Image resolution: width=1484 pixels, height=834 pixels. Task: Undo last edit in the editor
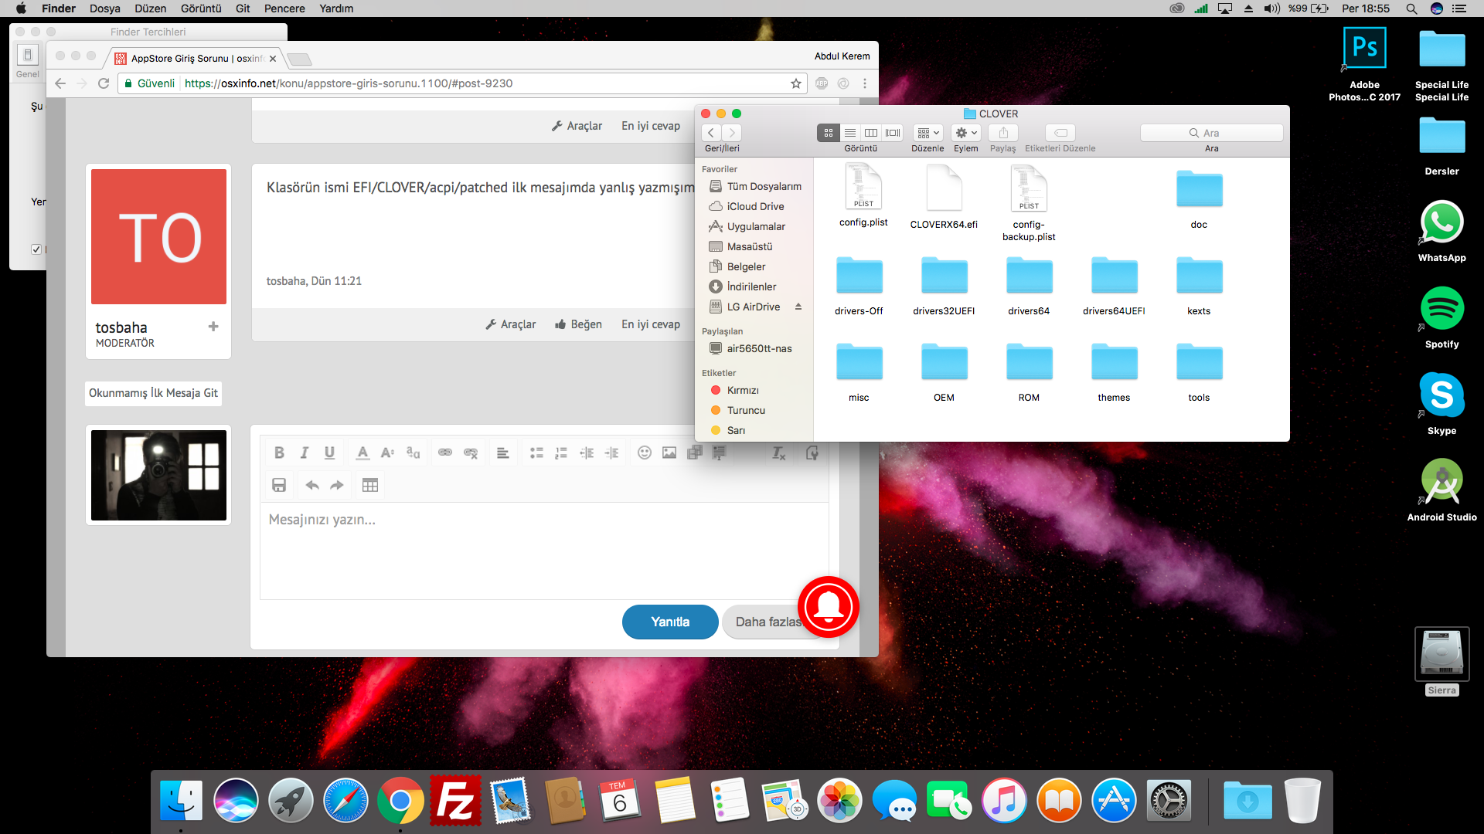312,485
